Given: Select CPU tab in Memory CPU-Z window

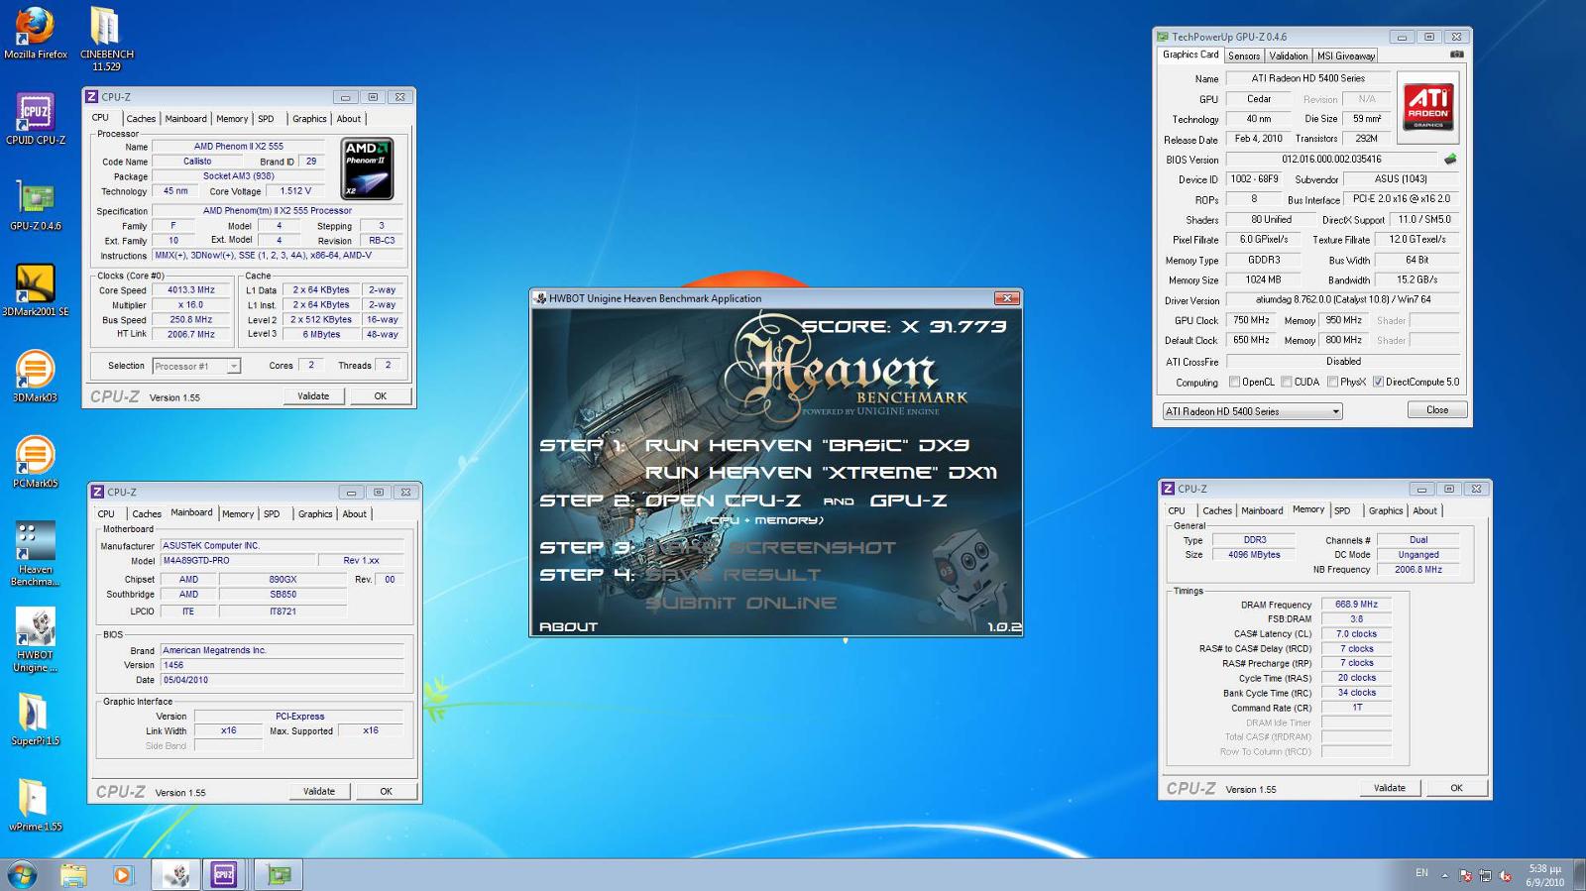Looking at the screenshot, I should (x=1177, y=511).
